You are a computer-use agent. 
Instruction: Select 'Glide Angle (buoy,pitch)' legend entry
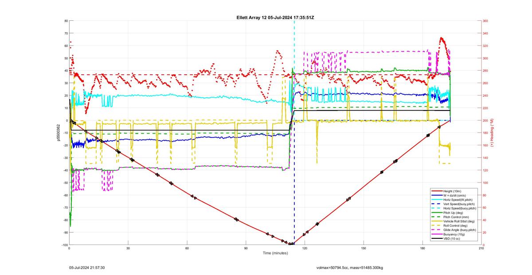(x=460, y=230)
